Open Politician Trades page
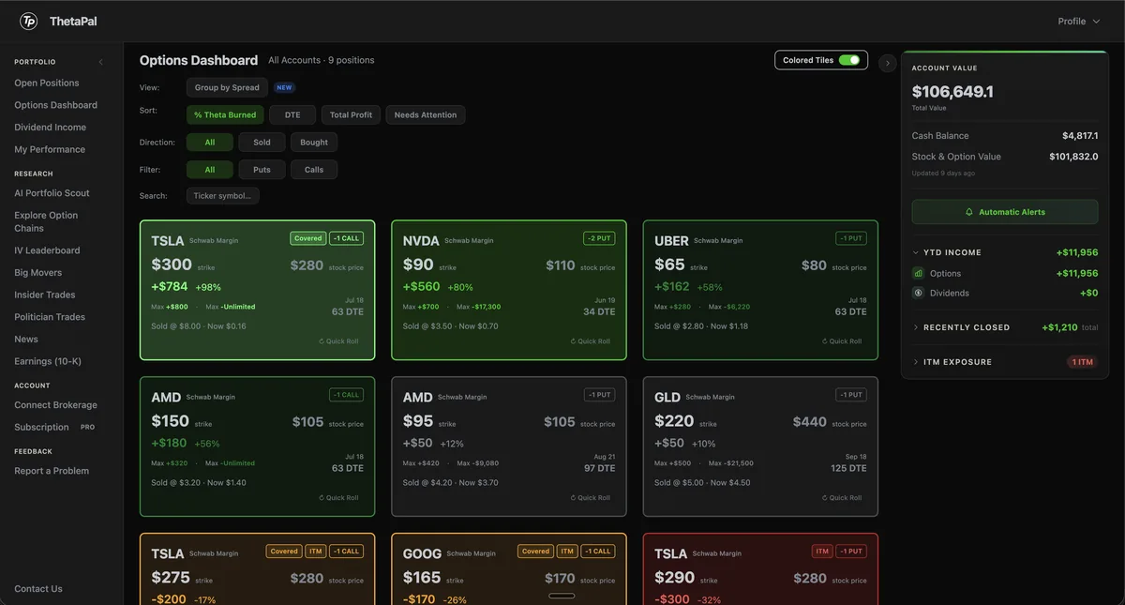The image size is (1125, 605). pyautogui.click(x=50, y=317)
